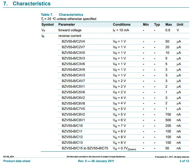The image size is (193, 166).
Task: Select the BZV55-B/C9V1 row label
Action: pos(73,120)
